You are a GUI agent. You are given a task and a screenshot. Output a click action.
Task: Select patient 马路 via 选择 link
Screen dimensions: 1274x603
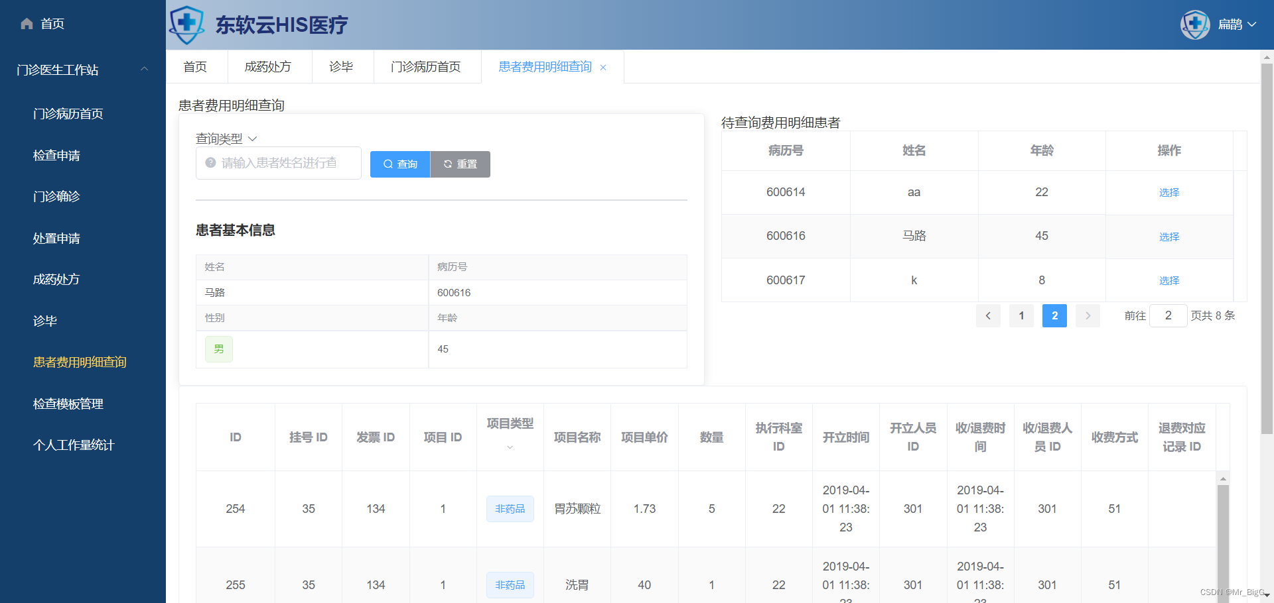coord(1169,237)
